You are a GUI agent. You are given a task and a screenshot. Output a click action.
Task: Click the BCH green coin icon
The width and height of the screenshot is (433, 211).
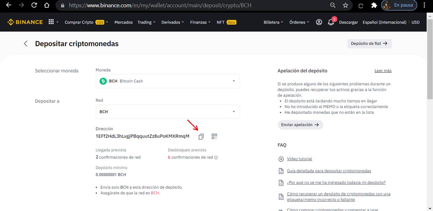(x=103, y=81)
